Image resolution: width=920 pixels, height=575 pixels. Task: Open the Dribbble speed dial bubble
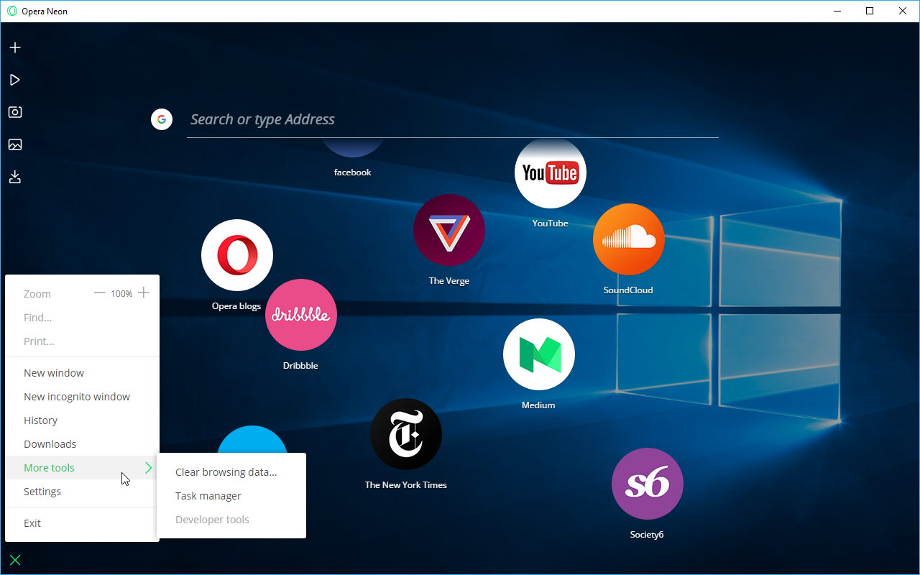point(301,315)
